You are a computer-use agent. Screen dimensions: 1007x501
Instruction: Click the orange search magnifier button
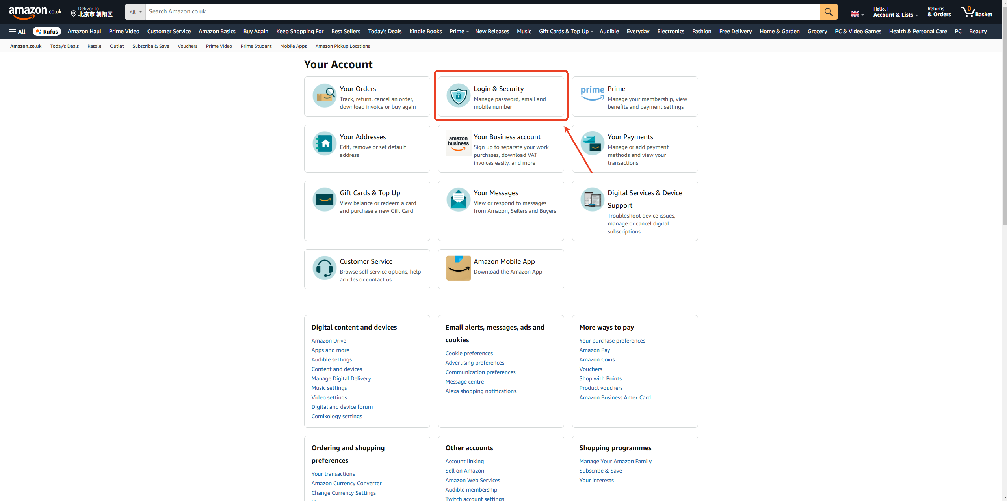point(829,12)
